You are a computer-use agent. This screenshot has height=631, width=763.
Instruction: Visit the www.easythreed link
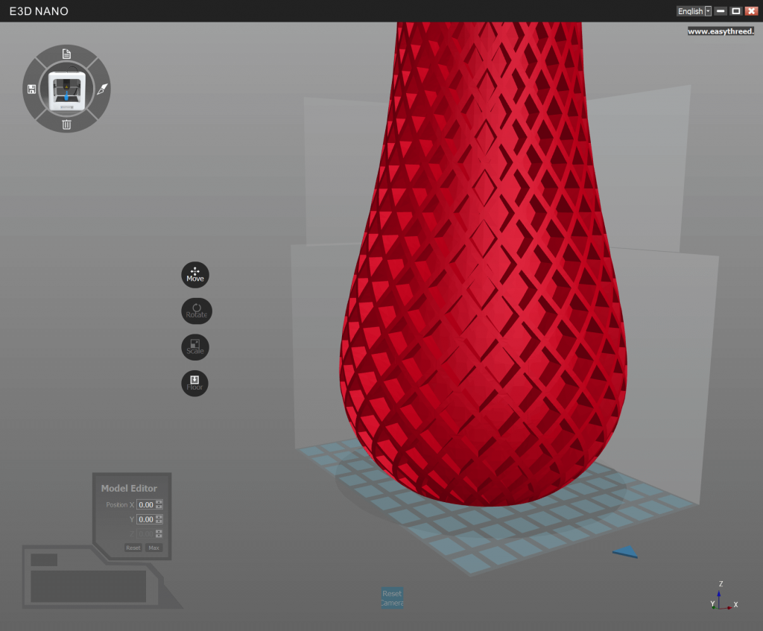720,31
